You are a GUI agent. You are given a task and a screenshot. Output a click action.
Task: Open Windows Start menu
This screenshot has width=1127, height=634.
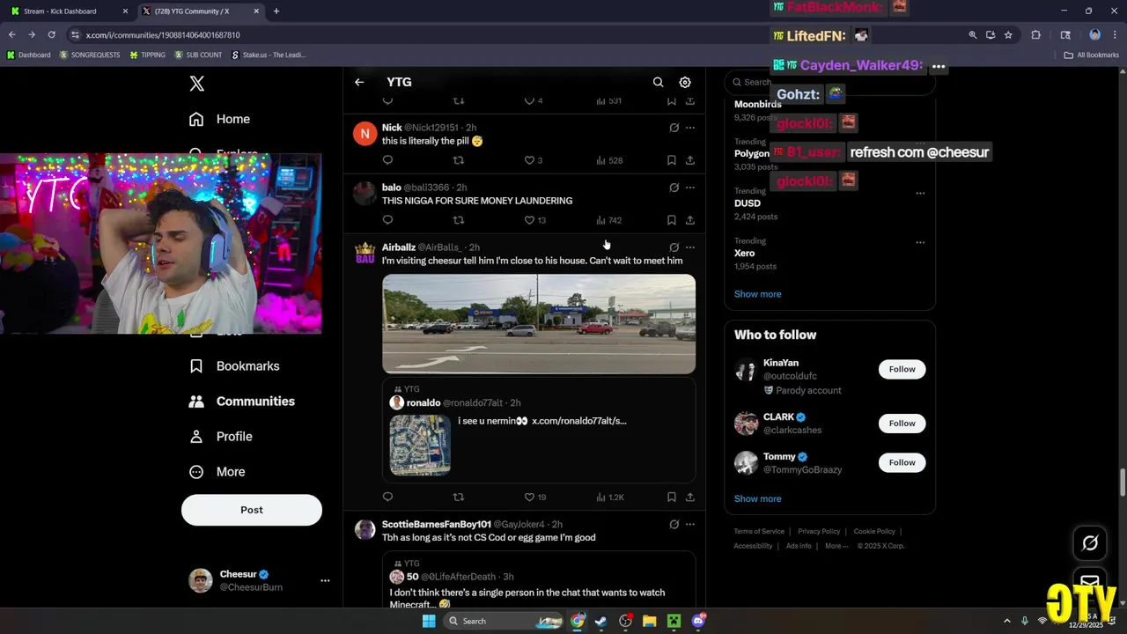tap(429, 621)
